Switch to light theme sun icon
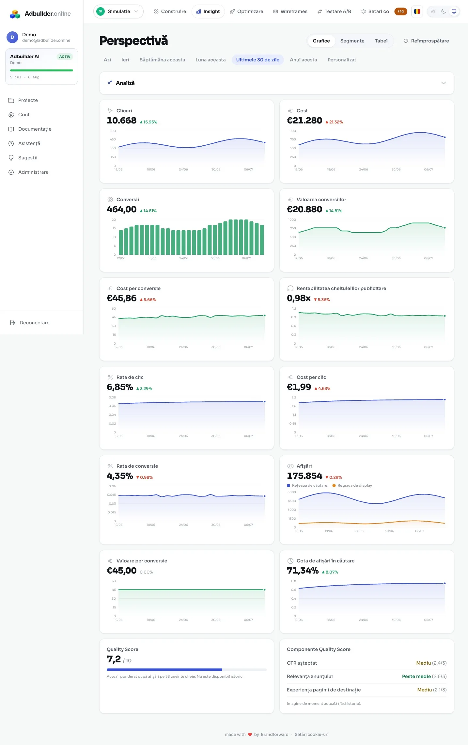The height and width of the screenshot is (745, 468). click(x=433, y=11)
